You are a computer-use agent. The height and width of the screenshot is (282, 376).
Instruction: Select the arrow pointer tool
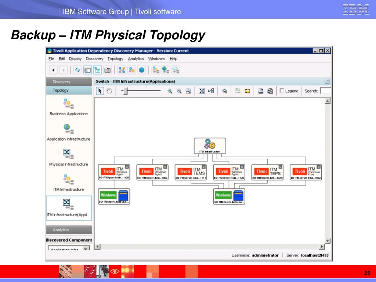pos(100,91)
